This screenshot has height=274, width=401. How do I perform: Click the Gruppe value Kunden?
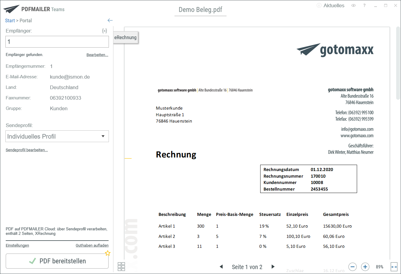pyautogui.click(x=59, y=108)
